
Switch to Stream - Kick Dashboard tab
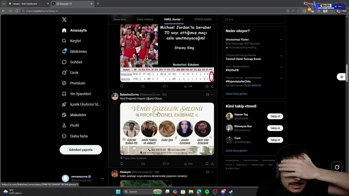pyautogui.click(x=28, y=4)
